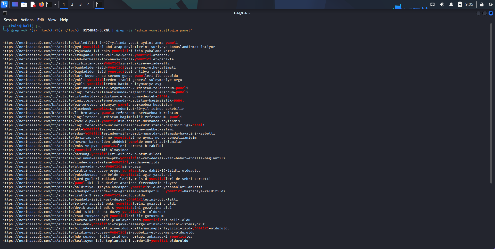
Task: Launch the file manager from the panel
Action: pos(24,4)
